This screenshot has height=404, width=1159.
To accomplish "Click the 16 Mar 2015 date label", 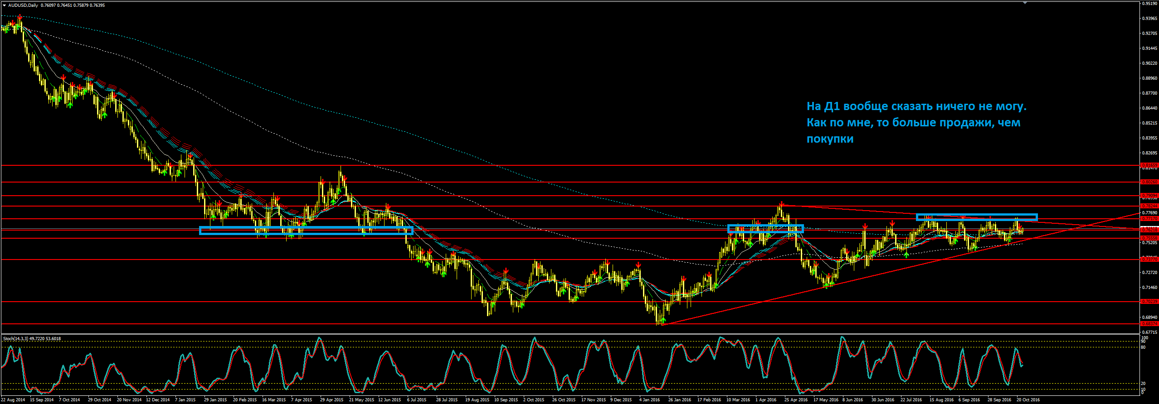I will (x=274, y=400).
